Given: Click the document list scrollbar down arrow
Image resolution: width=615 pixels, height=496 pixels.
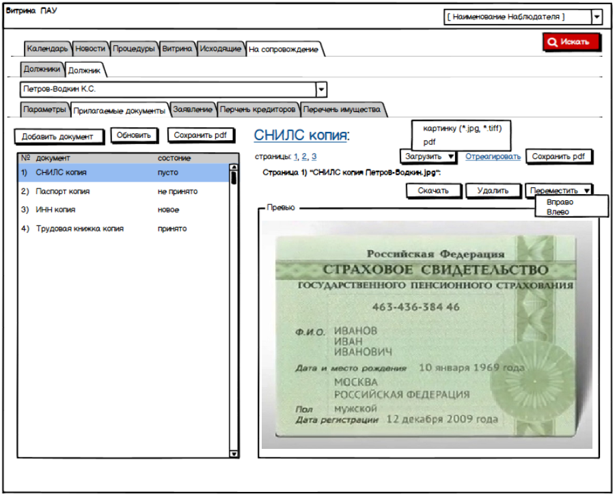Looking at the screenshot, I should pyautogui.click(x=234, y=454).
